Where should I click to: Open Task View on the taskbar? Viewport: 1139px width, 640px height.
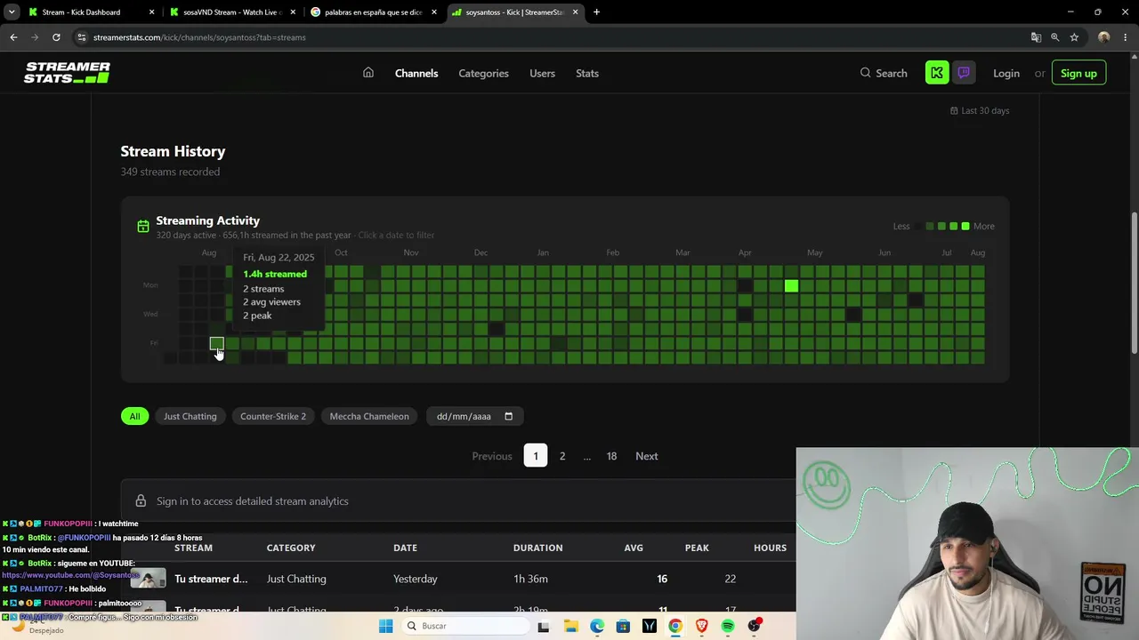pyautogui.click(x=544, y=626)
